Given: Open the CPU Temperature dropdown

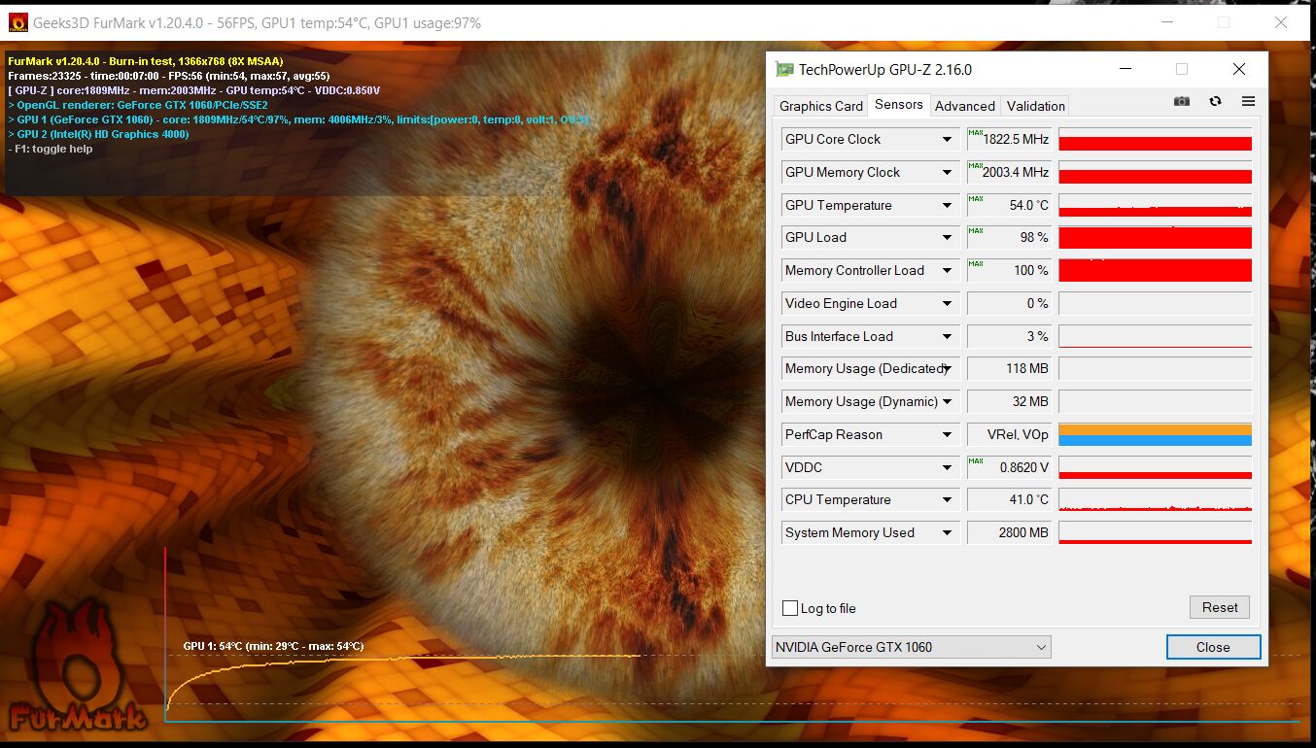Looking at the screenshot, I should (x=947, y=499).
